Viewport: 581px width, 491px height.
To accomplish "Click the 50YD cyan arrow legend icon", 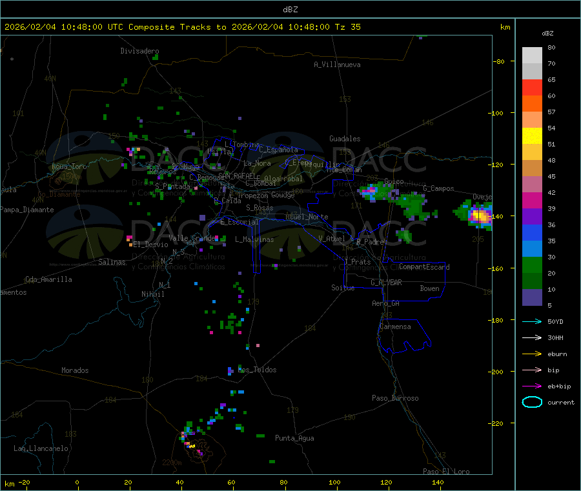I will (x=532, y=321).
